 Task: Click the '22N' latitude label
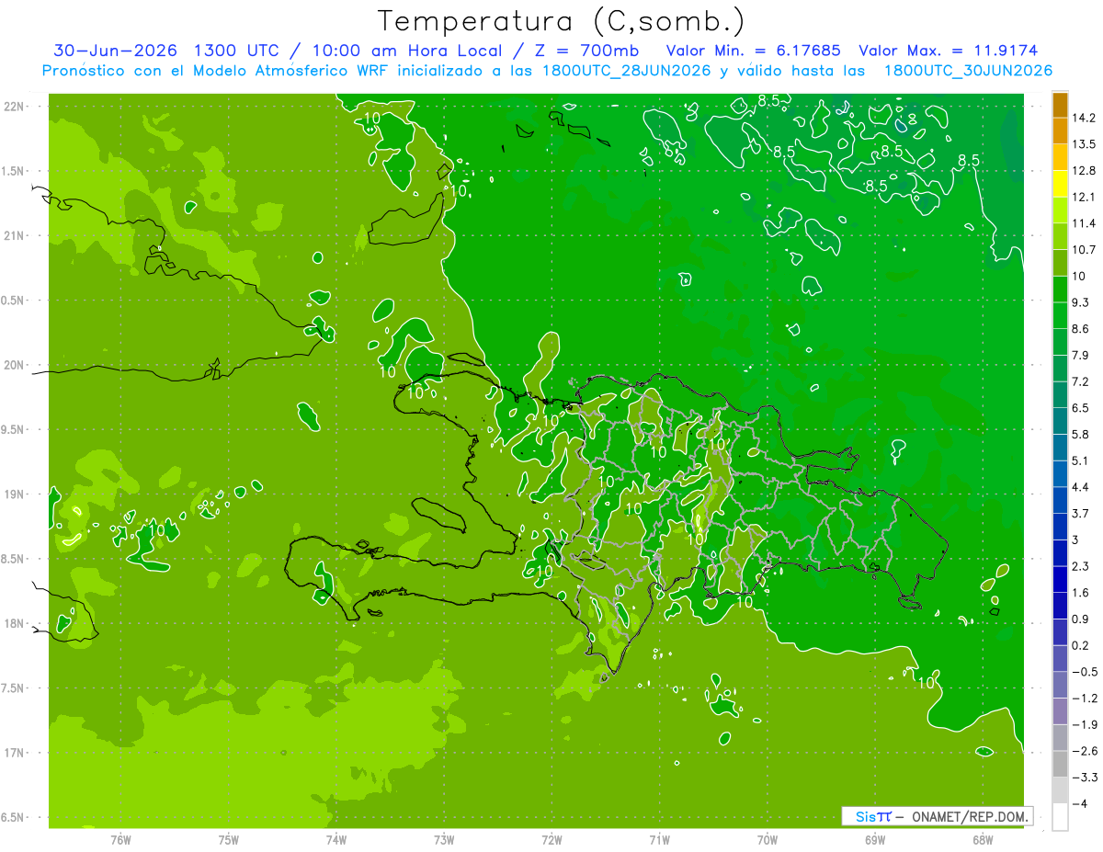pyautogui.click(x=16, y=107)
